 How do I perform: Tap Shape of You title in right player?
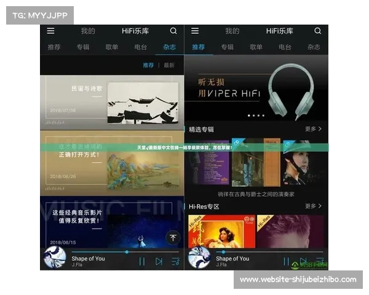232,259
